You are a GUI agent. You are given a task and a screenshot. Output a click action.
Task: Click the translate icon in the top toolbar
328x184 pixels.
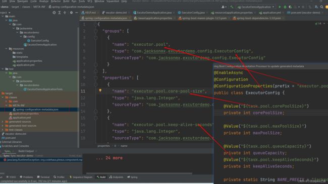(316, 7)
